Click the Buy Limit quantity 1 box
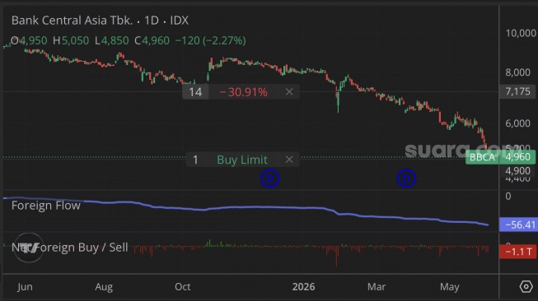The width and height of the screenshot is (538, 301). (195, 160)
